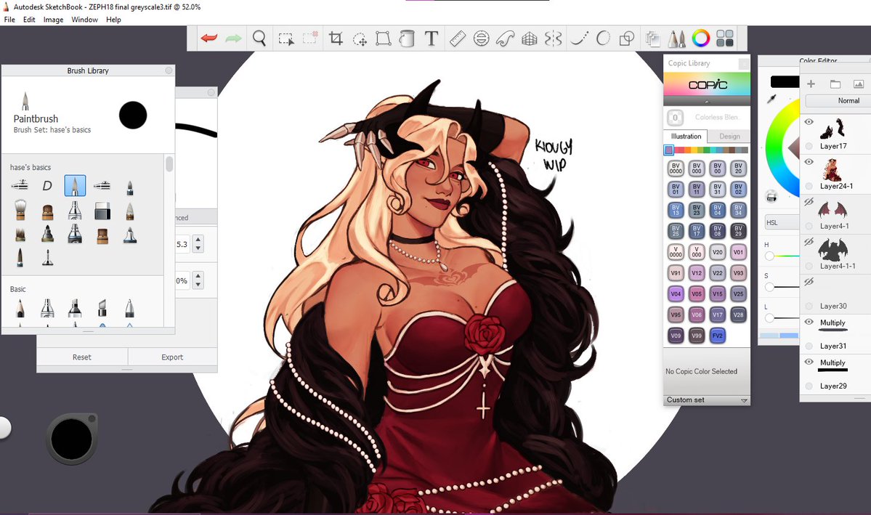Open the Custom set dropdown
This screenshot has height=515, width=871.
point(707,400)
